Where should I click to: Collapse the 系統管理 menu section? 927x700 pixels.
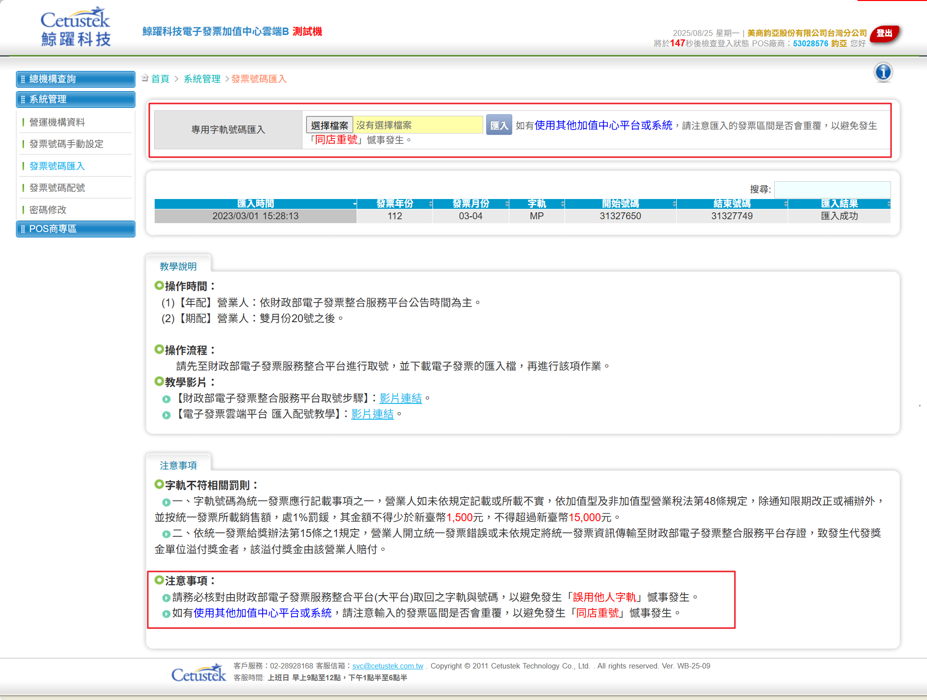(x=75, y=100)
